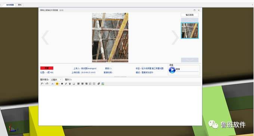Insert an attachment with the paperclip icon
The height and width of the screenshot is (136, 254).
tap(99, 84)
